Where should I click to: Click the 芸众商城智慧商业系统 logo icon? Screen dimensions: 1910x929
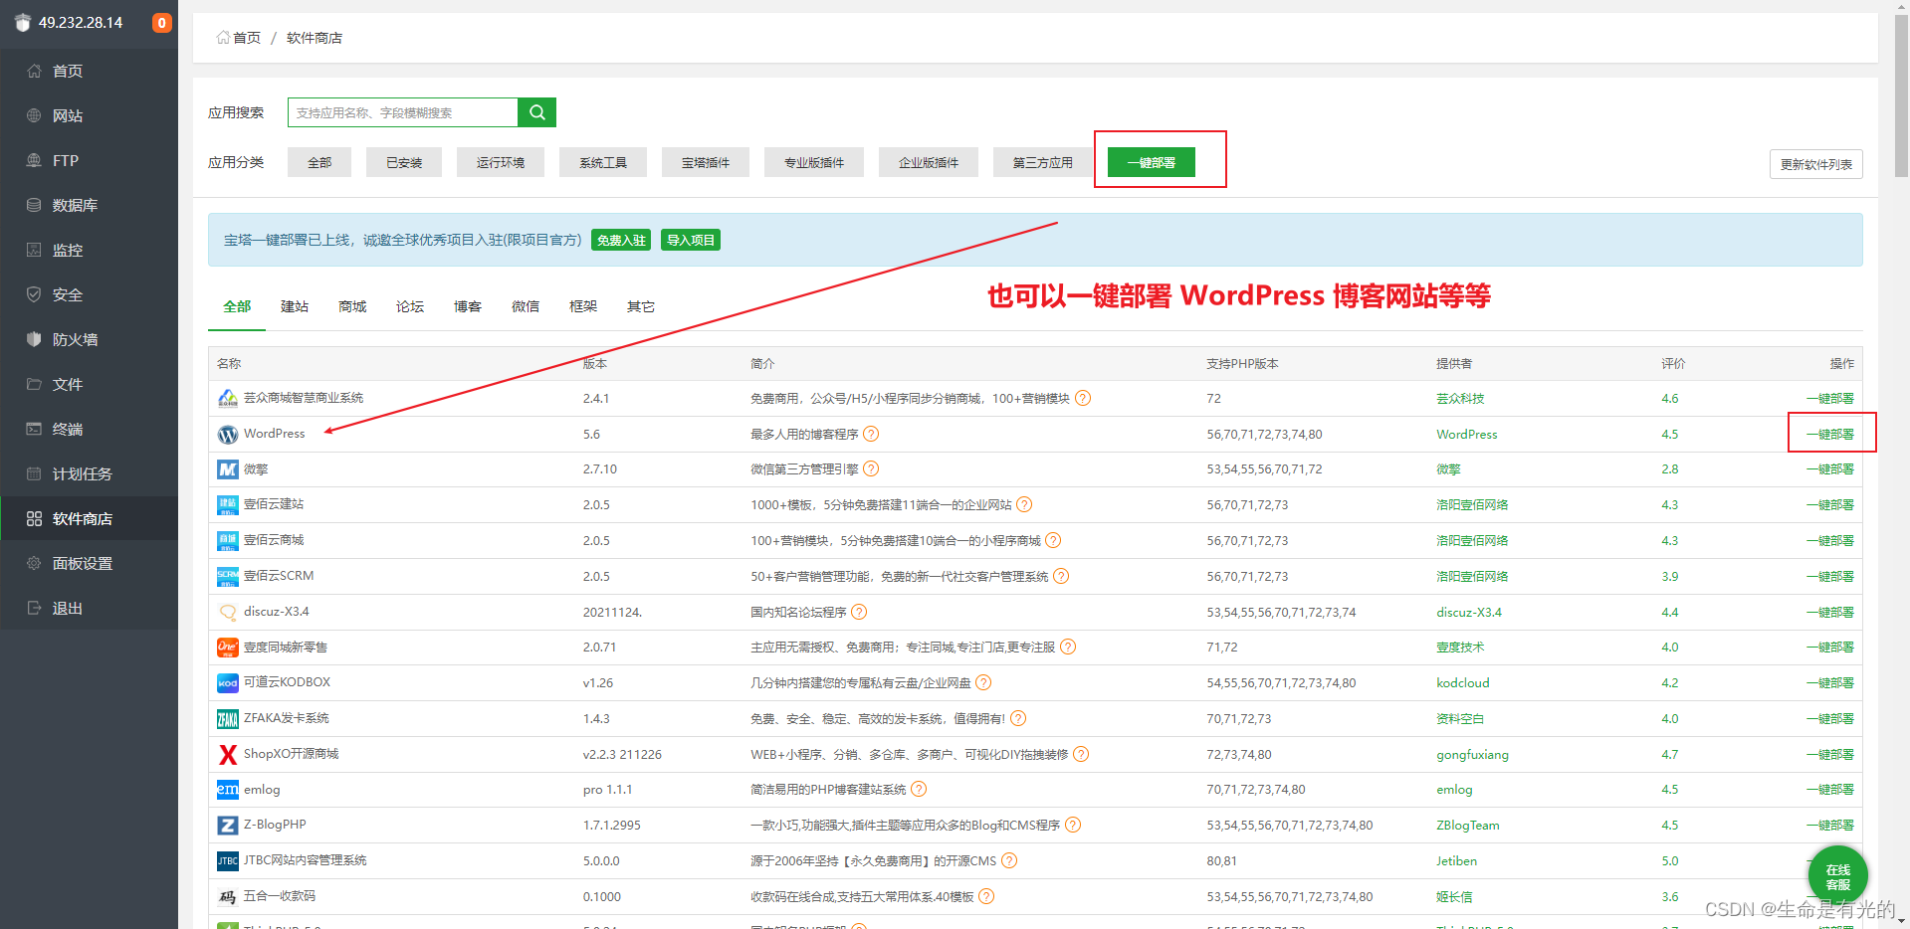click(228, 399)
